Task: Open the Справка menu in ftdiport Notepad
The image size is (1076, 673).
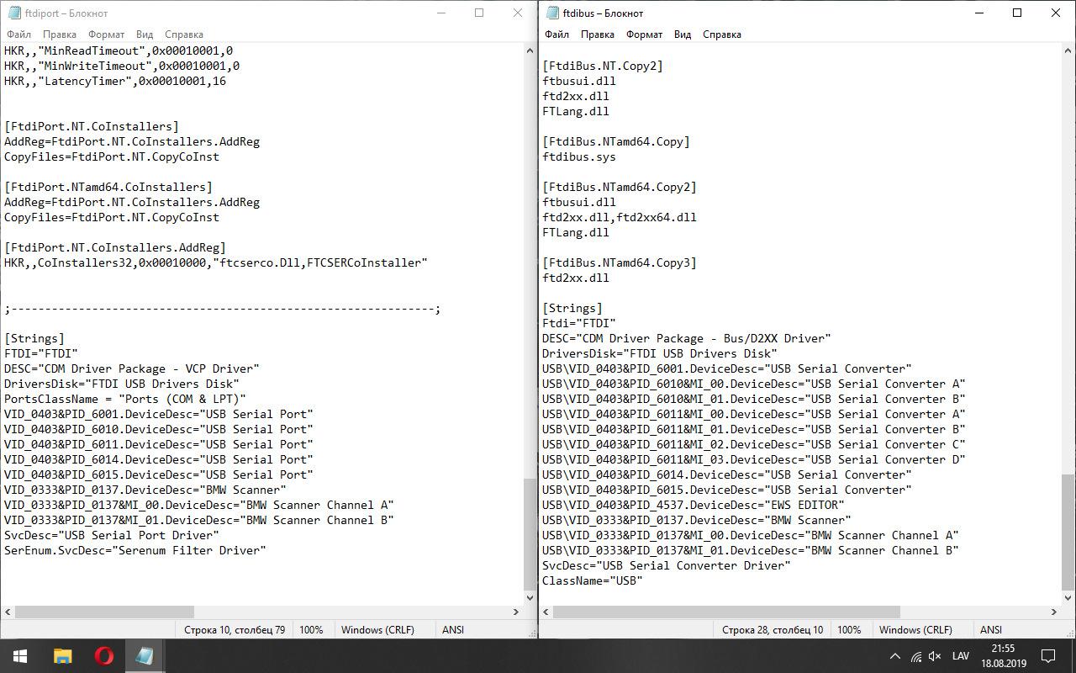Action: [x=184, y=34]
